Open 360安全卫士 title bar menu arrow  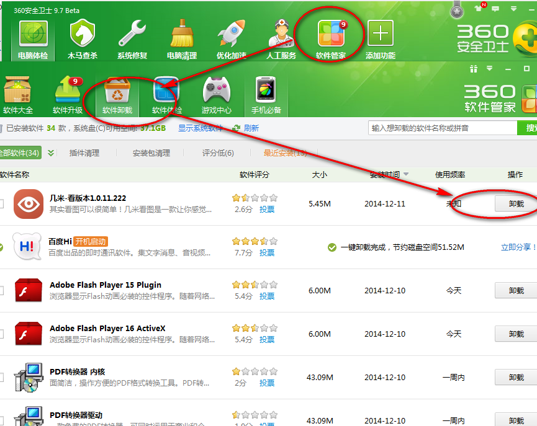click(x=513, y=9)
